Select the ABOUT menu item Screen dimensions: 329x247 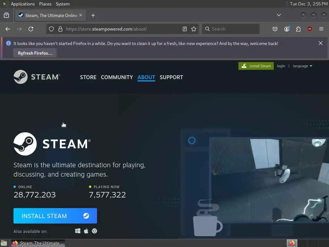pos(146,77)
